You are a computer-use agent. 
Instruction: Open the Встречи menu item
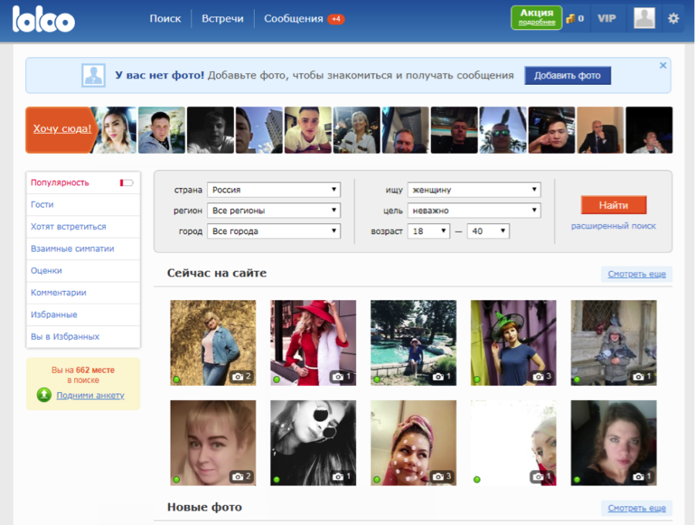[222, 19]
